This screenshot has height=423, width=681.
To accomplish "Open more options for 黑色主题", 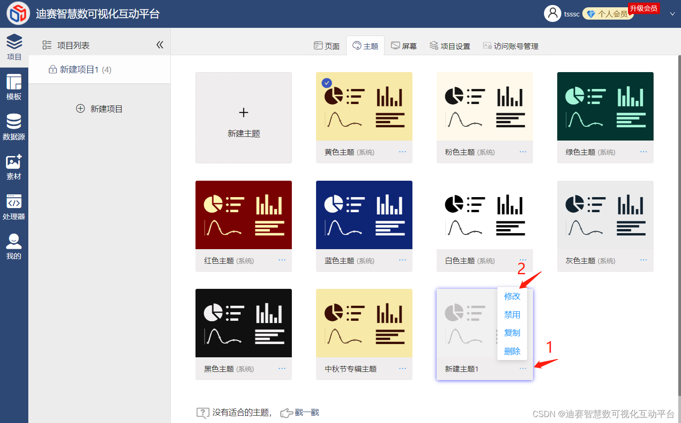I will (282, 368).
